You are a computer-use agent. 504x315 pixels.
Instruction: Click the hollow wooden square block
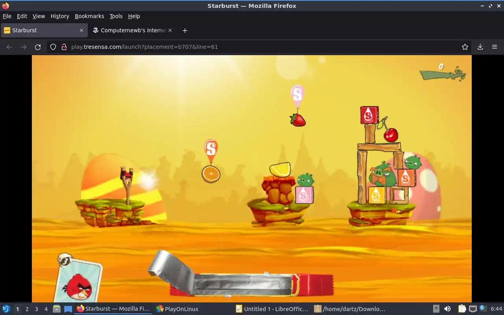tap(399, 195)
